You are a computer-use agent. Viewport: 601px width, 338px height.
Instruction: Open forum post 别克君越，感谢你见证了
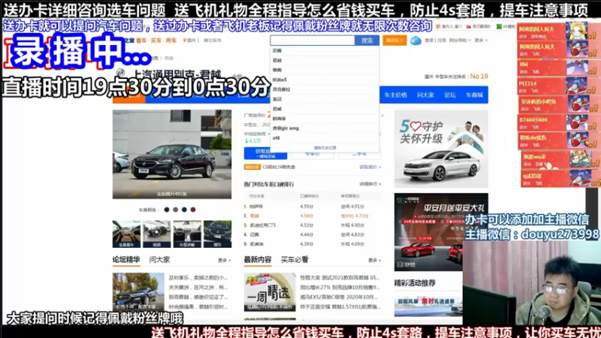click(x=198, y=297)
